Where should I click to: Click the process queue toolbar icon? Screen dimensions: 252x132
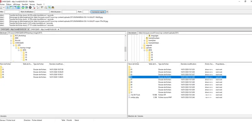(27, 8)
